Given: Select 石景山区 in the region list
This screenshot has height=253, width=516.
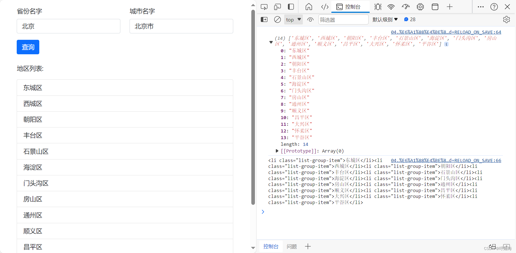Looking at the screenshot, I should click(x=125, y=151).
